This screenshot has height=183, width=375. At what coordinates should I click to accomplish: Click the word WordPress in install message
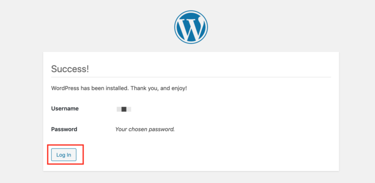[65, 88]
